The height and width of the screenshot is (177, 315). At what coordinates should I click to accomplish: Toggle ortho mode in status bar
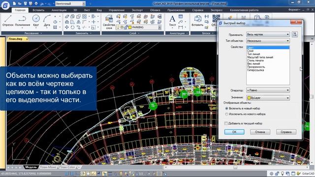(x=77, y=174)
